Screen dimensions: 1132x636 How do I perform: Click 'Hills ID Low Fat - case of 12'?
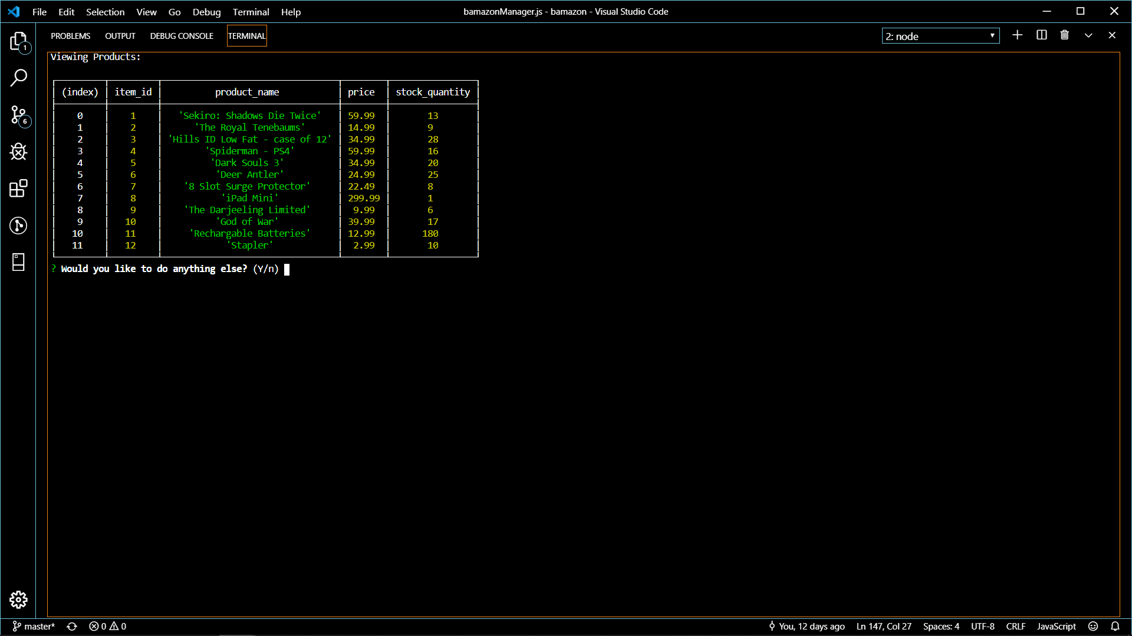[250, 140]
